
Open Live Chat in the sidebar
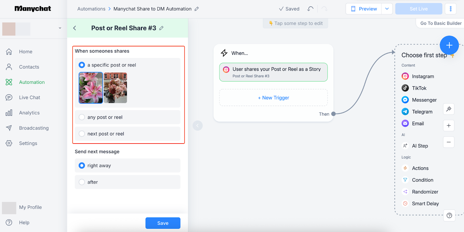[x=30, y=97]
